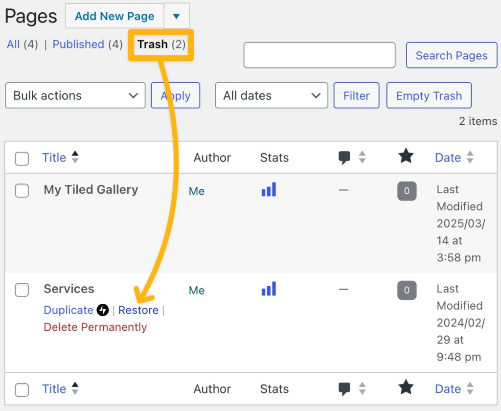Open stats chart for the Services page
Image resolution: width=501 pixels, height=411 pixels.
coord(268,290)
